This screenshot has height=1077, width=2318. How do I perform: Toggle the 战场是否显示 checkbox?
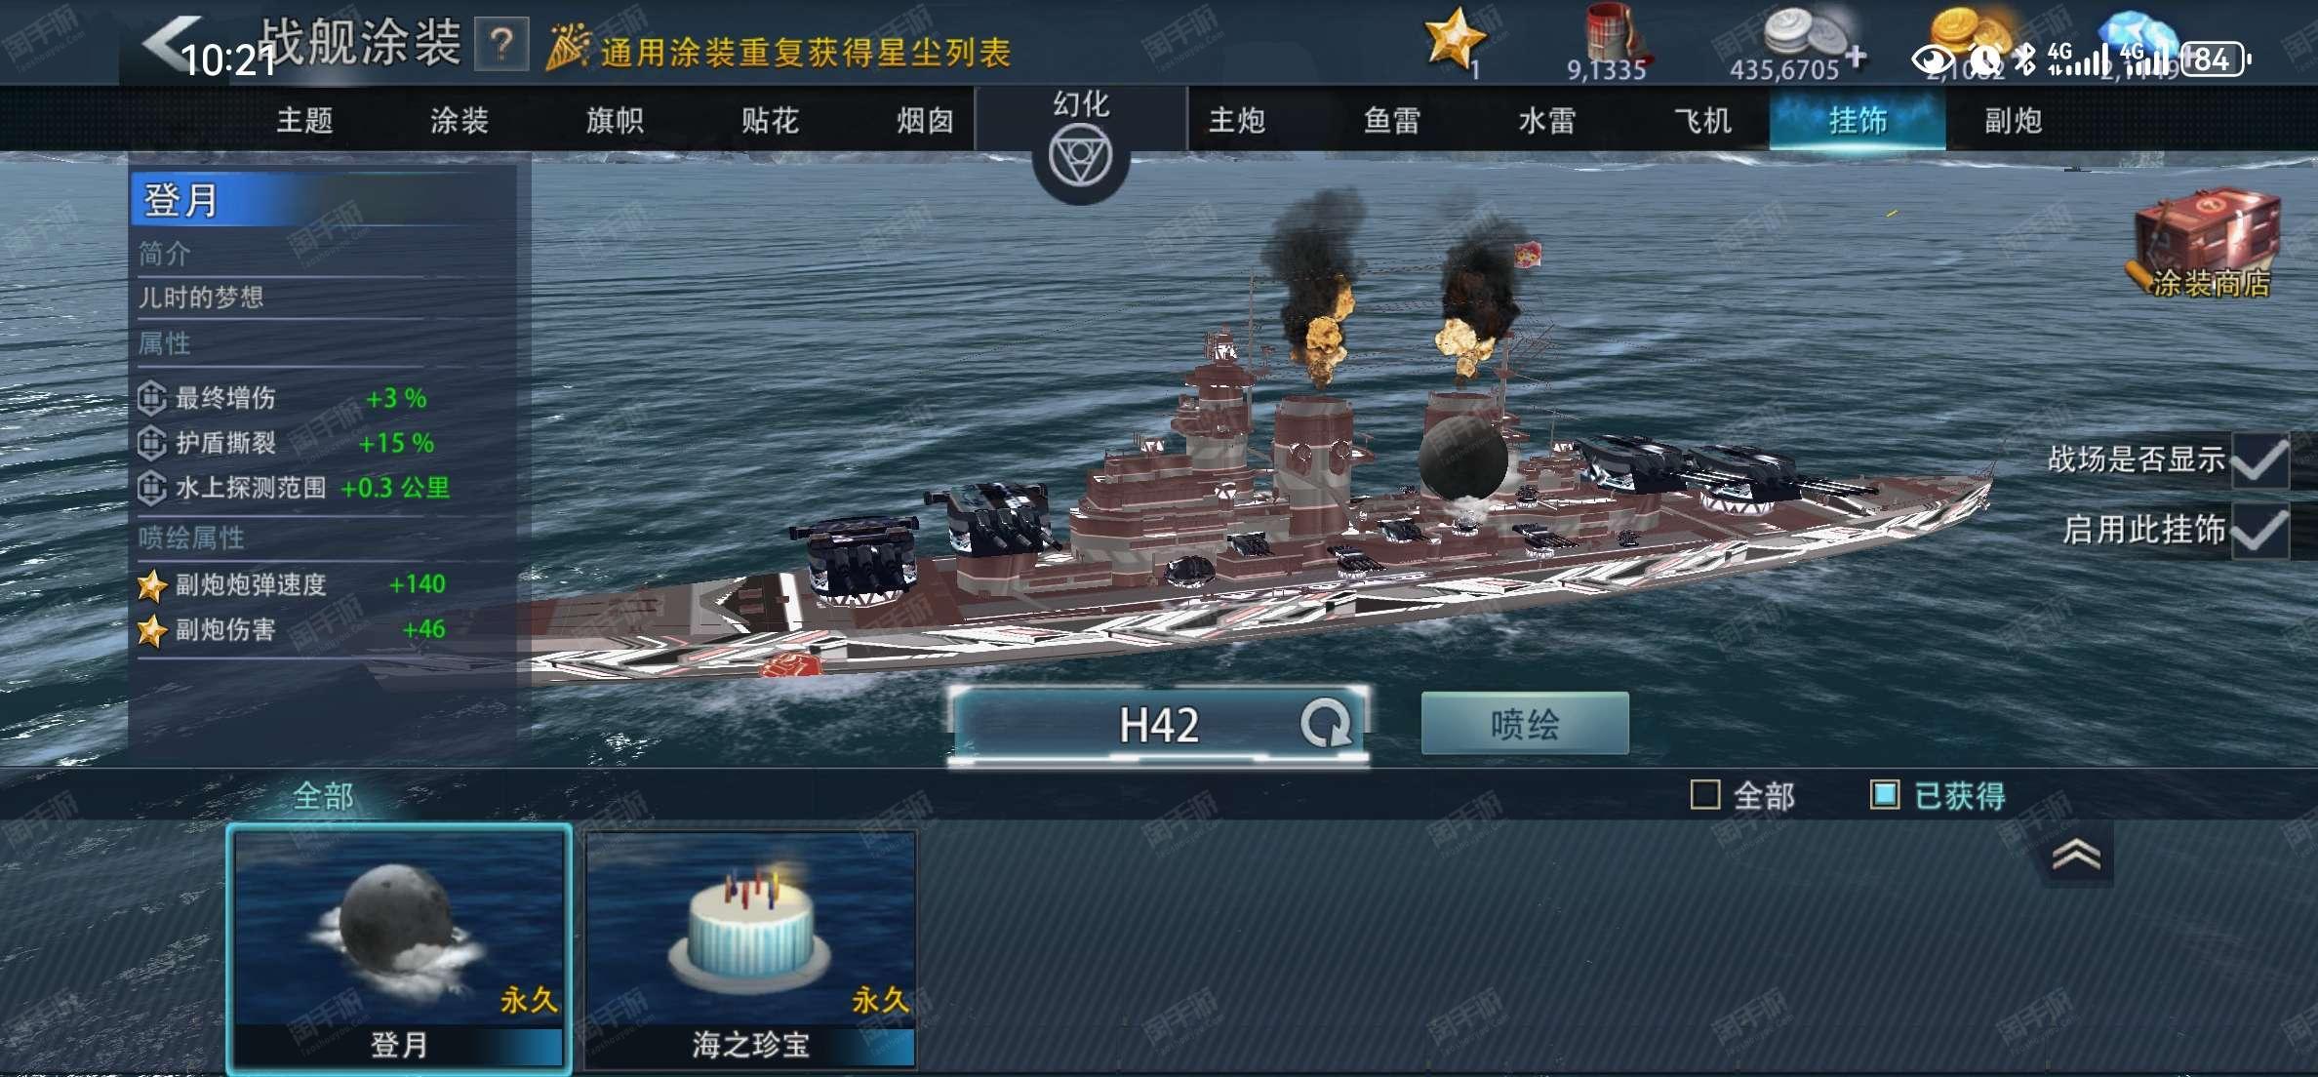pos(2259,459)
